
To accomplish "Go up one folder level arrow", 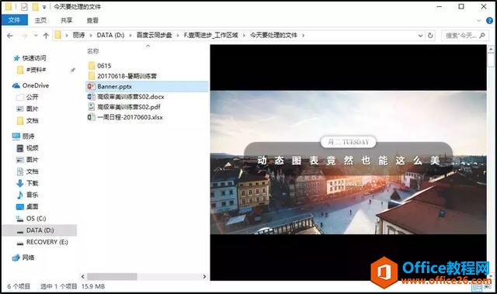I will (46, 36).
